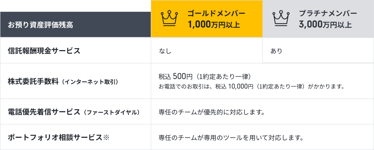Click the ポートフォリオ相談サービス row label
The width and height of the screenshot is (374, 150).
pos(55,137)
